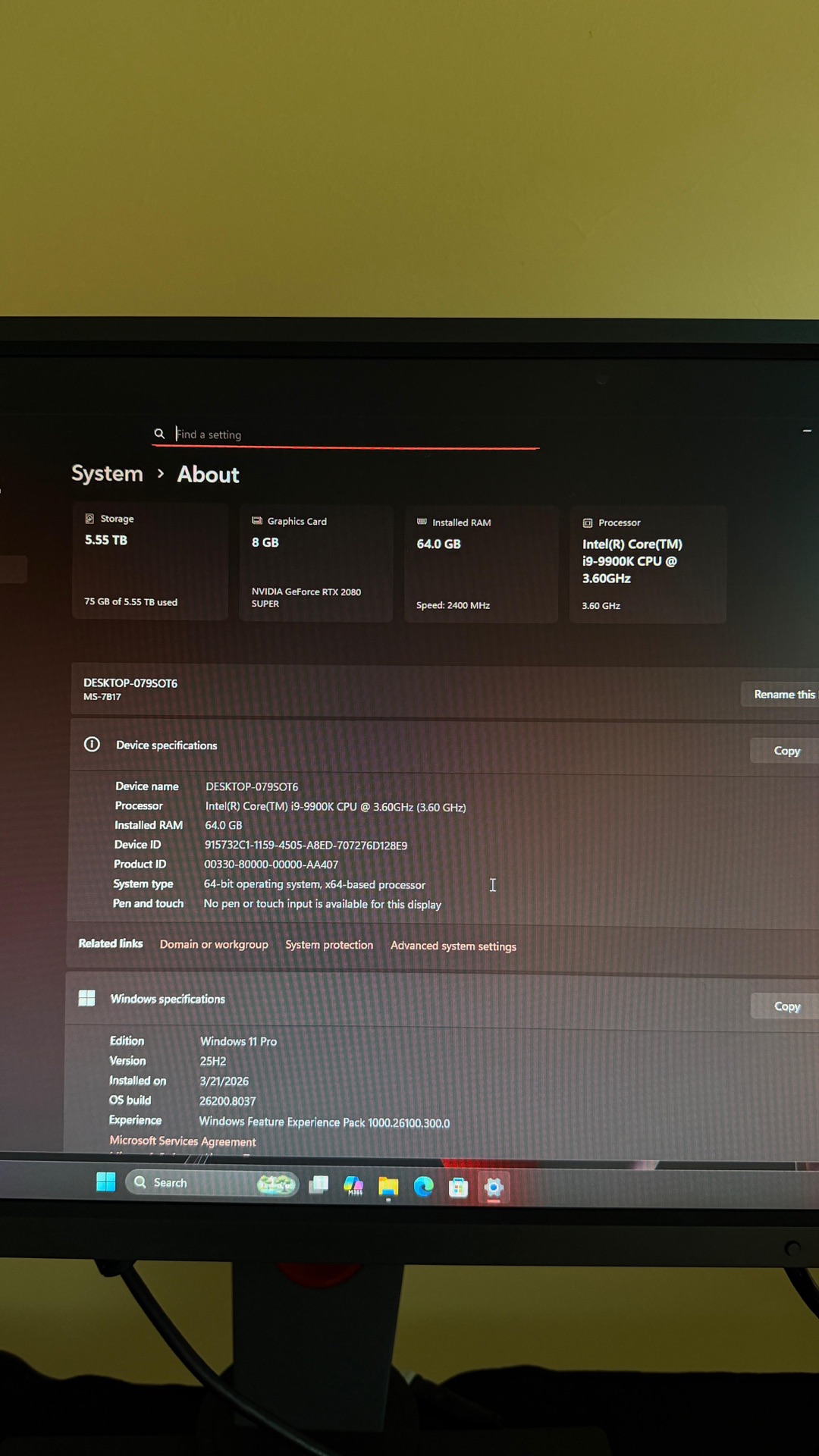Minimize the Settings window

tap(807, 431)
